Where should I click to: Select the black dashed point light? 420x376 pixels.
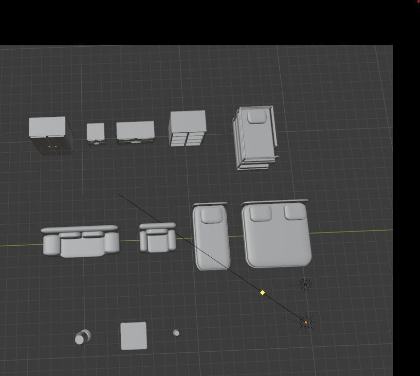(305, 285)
